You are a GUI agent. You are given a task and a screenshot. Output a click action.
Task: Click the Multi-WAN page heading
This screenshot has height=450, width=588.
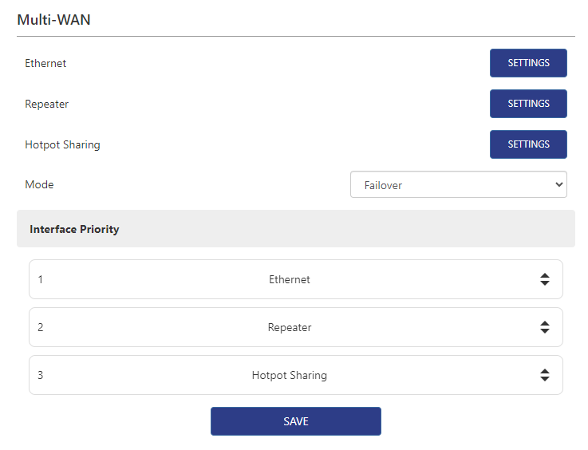point(53,20)
